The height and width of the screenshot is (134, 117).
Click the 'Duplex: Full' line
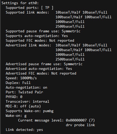18,83
